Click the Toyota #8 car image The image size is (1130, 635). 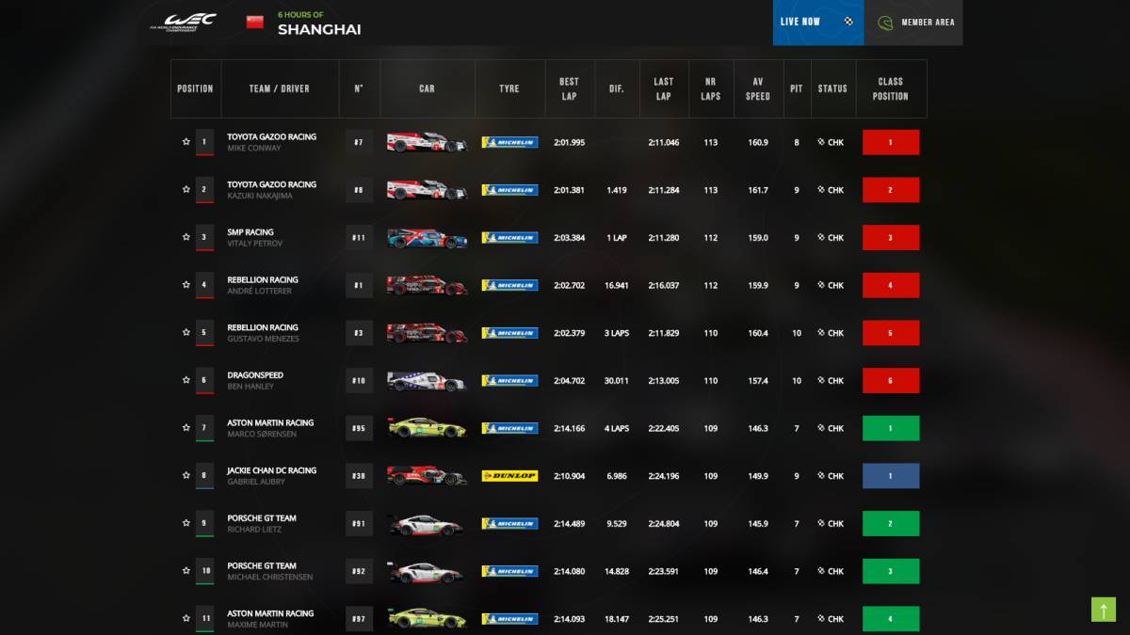click(x=427, y=190)
